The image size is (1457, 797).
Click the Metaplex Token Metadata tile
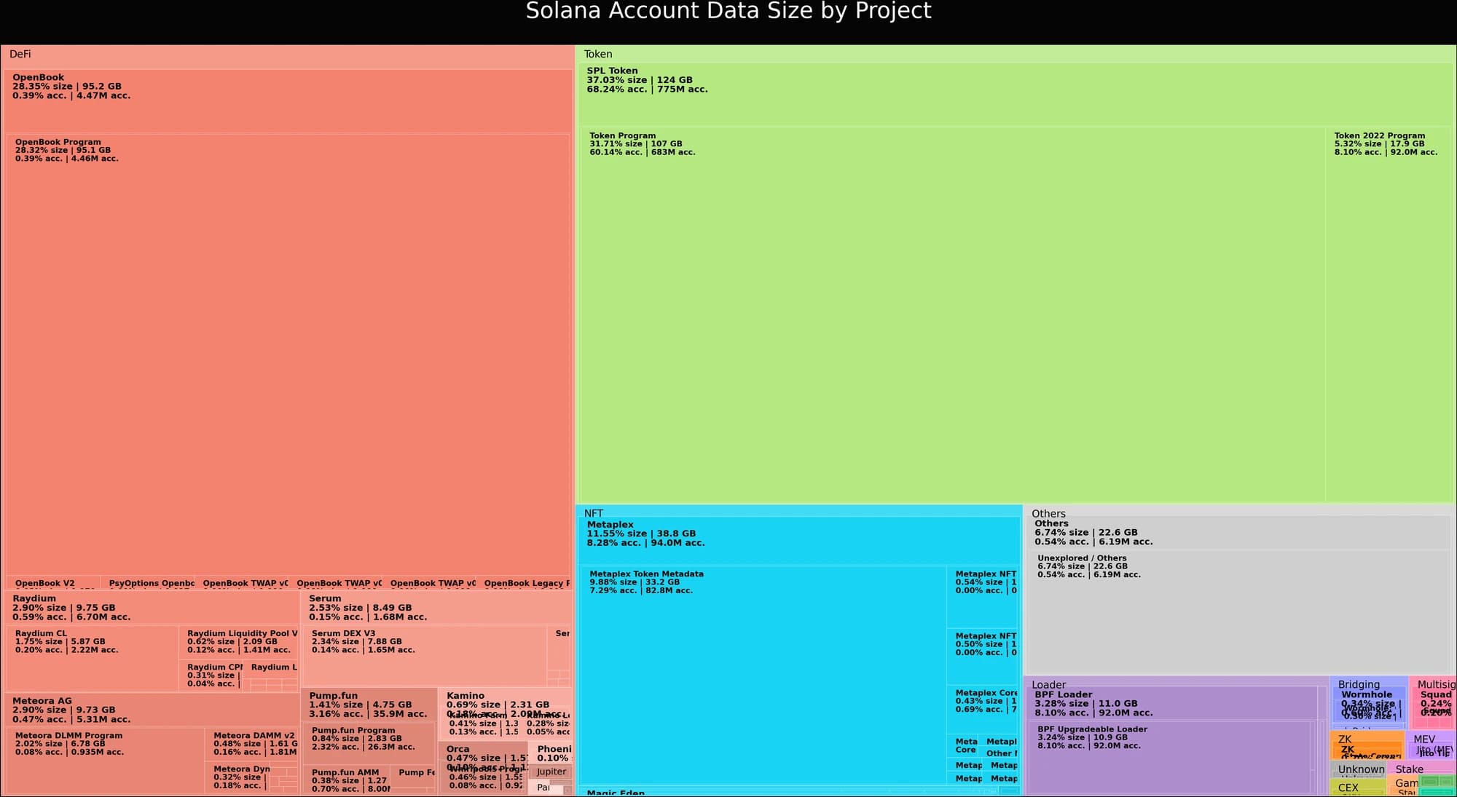pyautogui.click(x=763, y=675)
